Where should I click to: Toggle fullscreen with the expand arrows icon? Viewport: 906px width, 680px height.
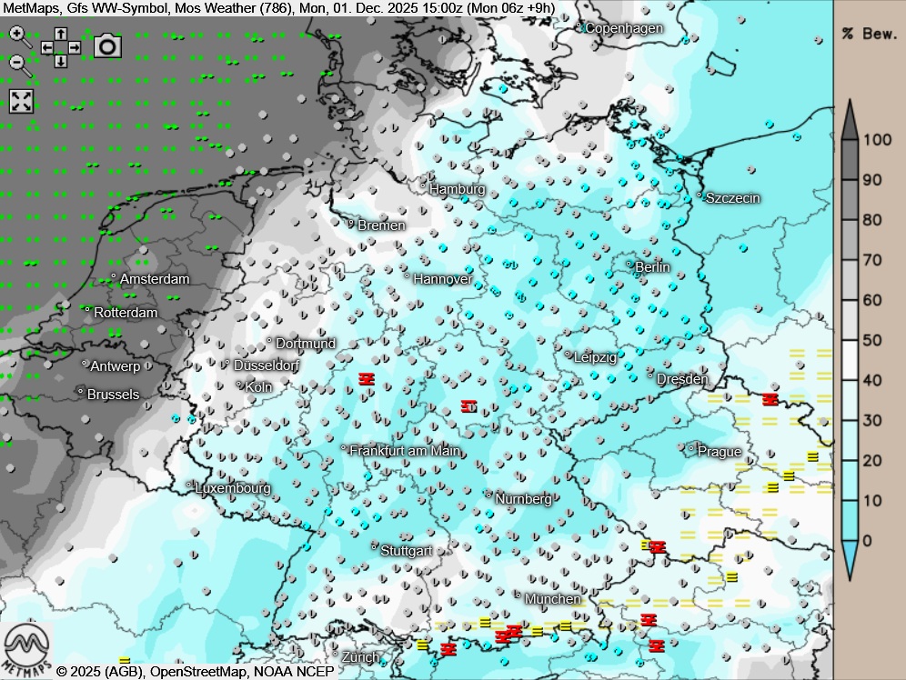(x=21, y=101)
